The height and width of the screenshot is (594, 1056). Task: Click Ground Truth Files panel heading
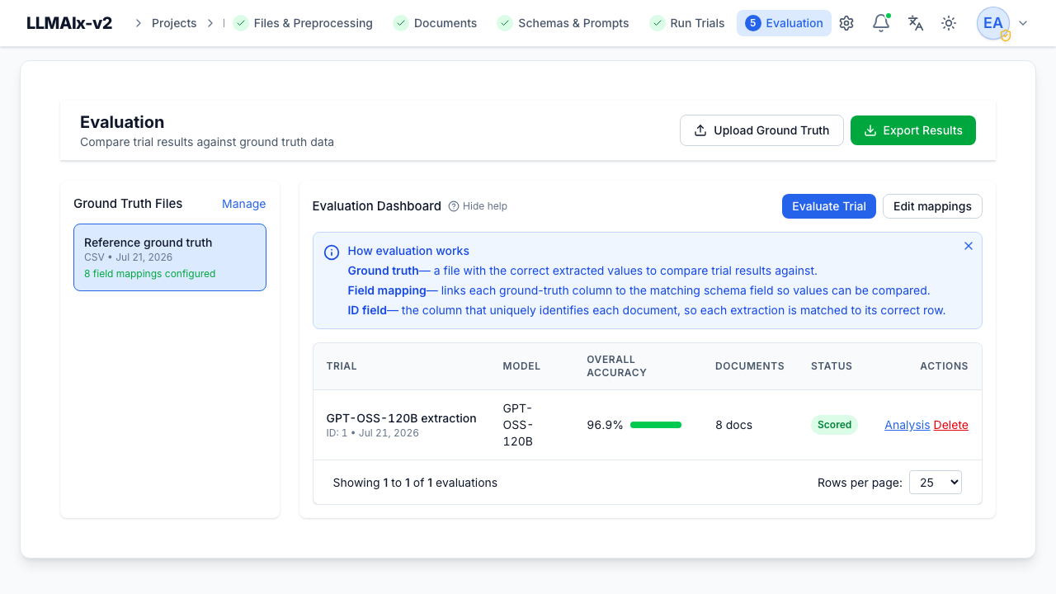pyautogui.click(x=128, y=204)
